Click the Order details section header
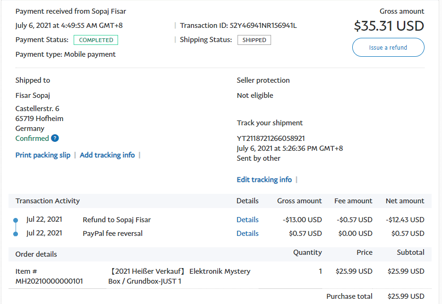Viewport: 442px width, 304px height. click(x=36, y=254)
